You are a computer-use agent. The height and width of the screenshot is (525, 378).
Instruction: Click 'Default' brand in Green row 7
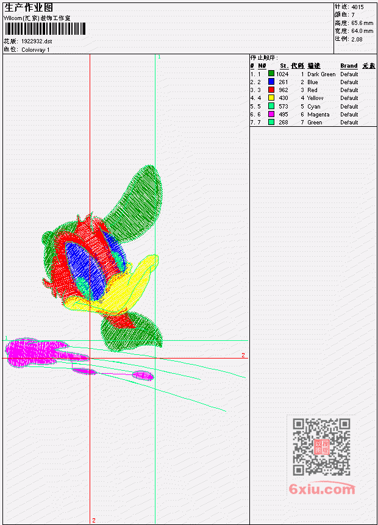349,123
